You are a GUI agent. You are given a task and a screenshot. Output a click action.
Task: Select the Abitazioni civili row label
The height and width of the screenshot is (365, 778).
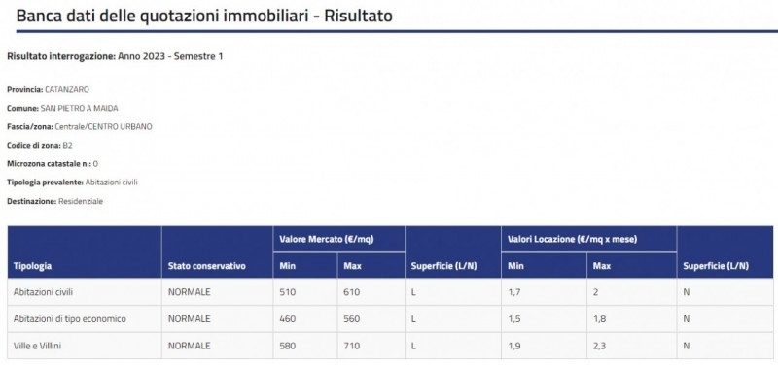43,292
